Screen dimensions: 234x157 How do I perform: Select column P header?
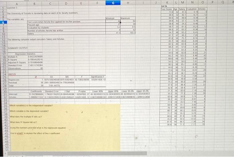point(213,2)
